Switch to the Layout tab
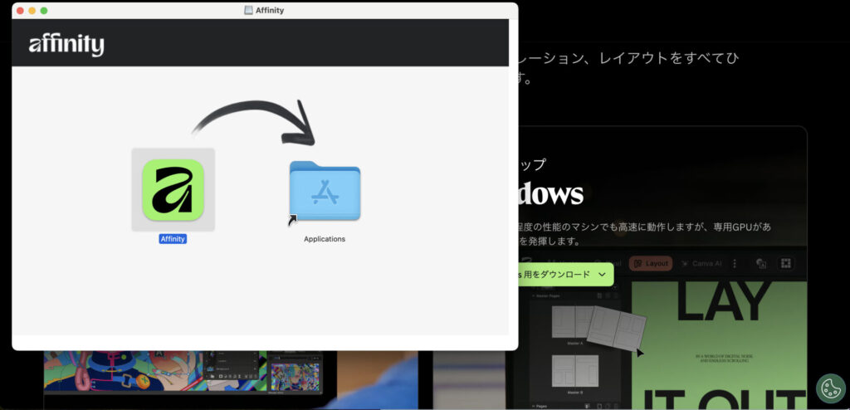Viewport: 850px width, 410px height. click(650, 263)
